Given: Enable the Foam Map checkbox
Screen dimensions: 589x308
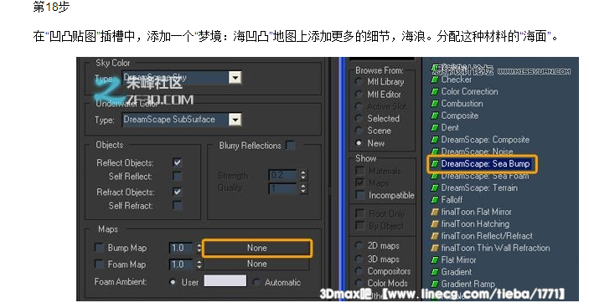Looking at the screenshot, I should tap(99, 264).
